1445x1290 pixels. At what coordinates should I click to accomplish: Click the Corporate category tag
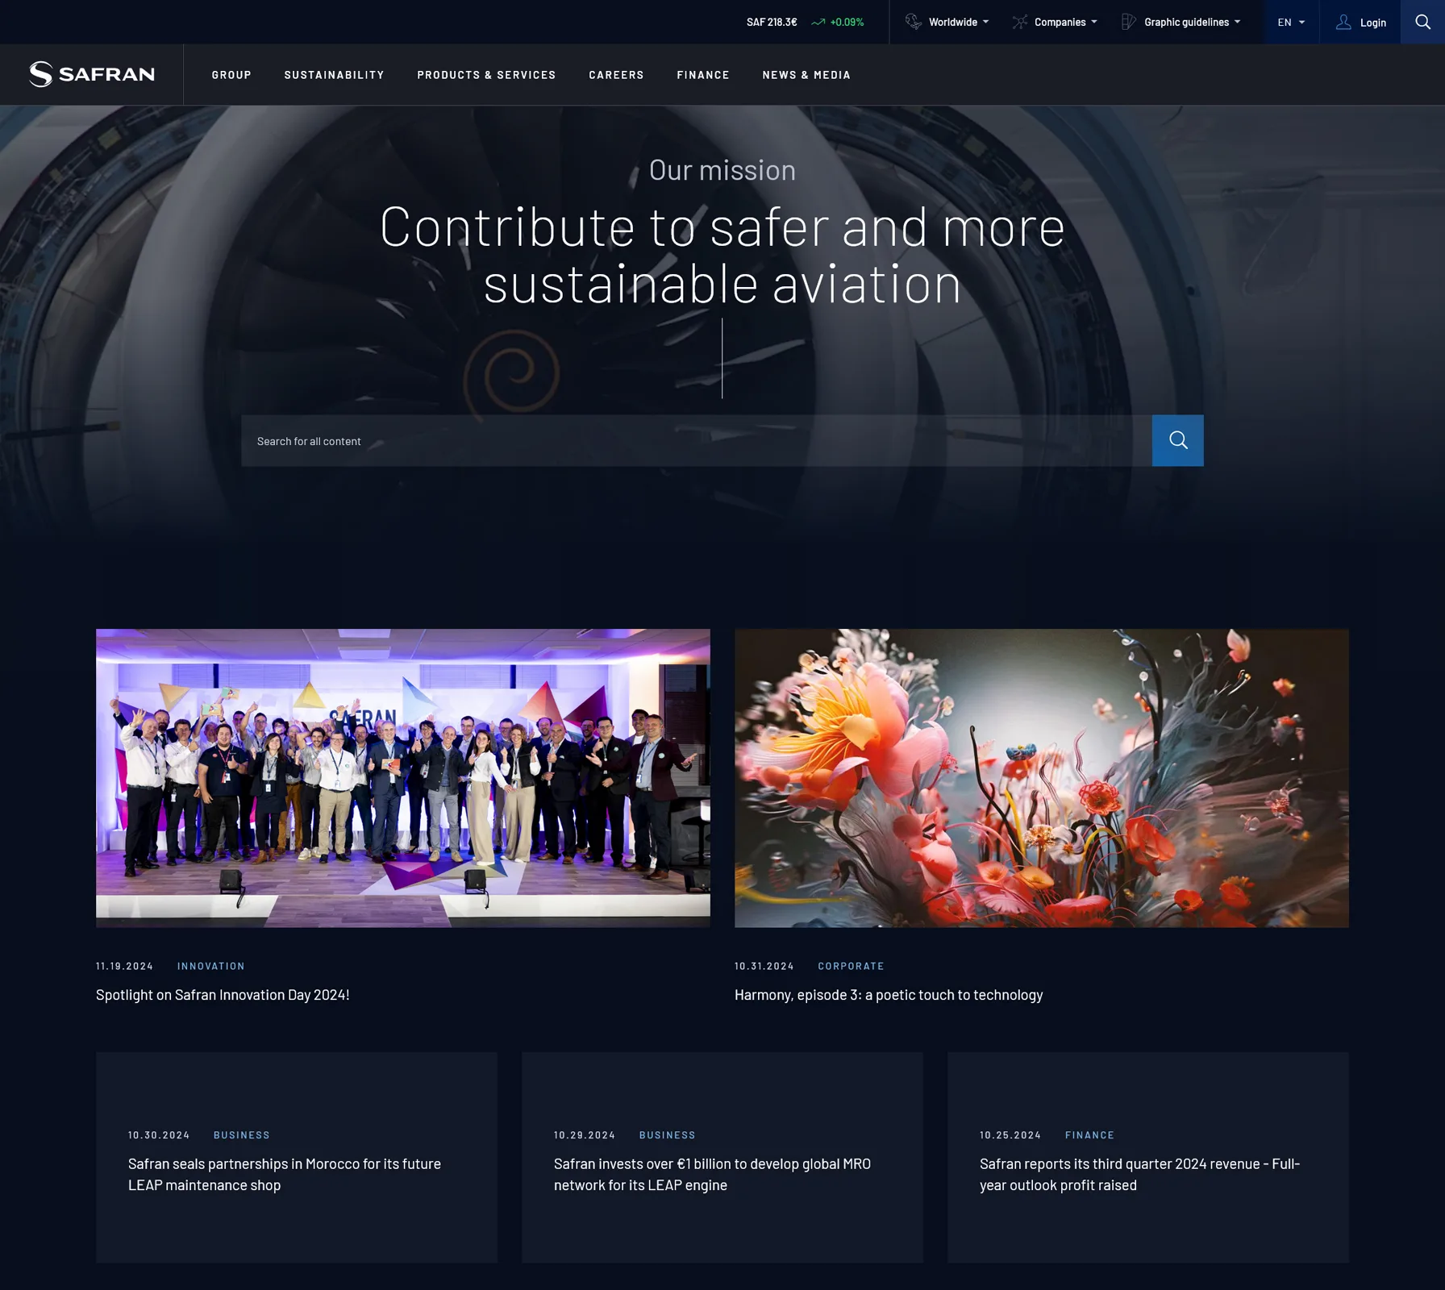coord(851,966)
